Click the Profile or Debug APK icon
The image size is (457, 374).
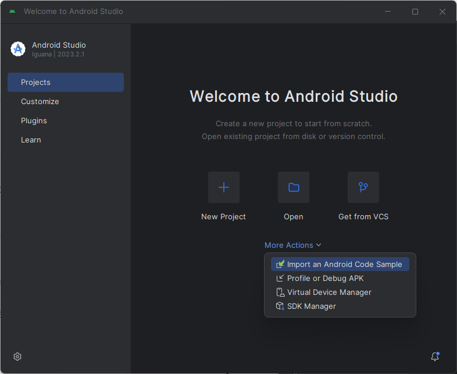(280, 278)
